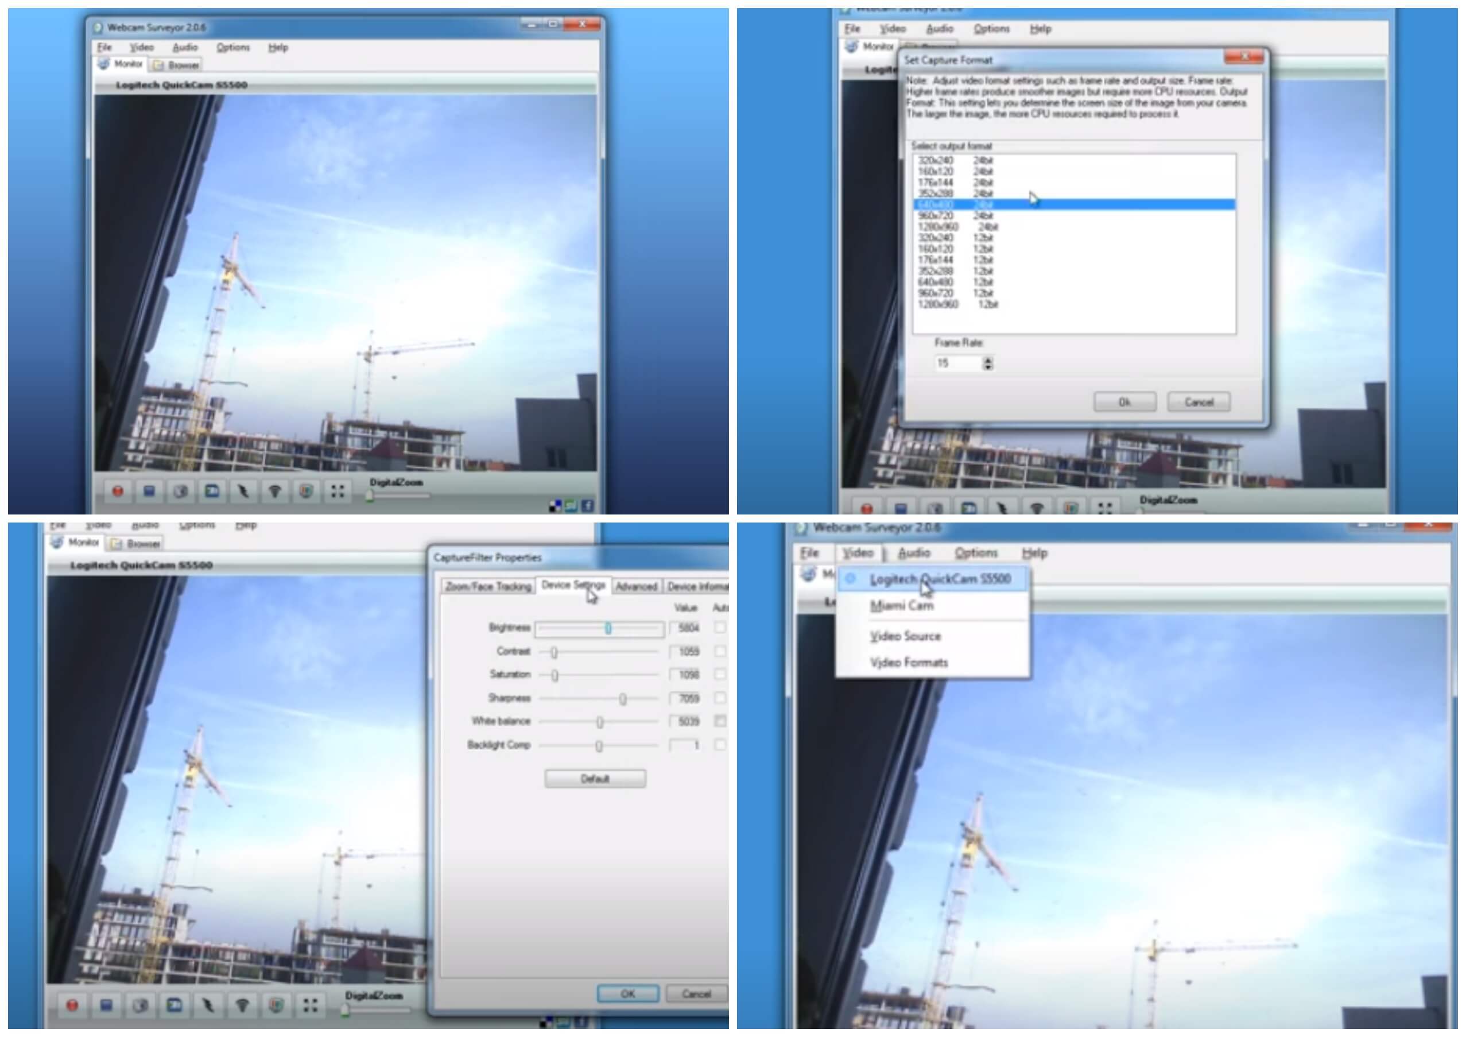Click red Record icon beside CaptureFilter Properties dialog
Screen dimensions: 1466x1037
(72, 1005)
